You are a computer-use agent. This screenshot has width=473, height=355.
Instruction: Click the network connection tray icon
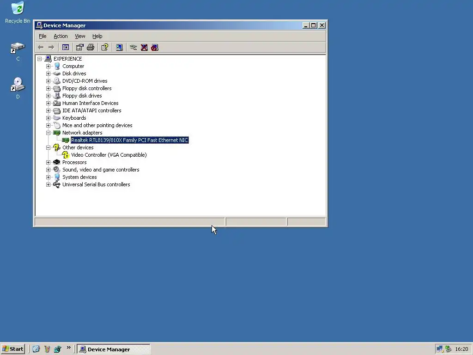tap(440, 349)
